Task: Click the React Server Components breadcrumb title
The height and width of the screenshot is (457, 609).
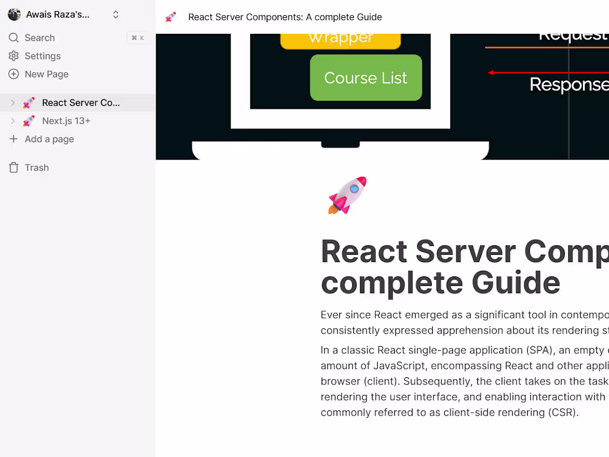Action: tap(285, 17)
